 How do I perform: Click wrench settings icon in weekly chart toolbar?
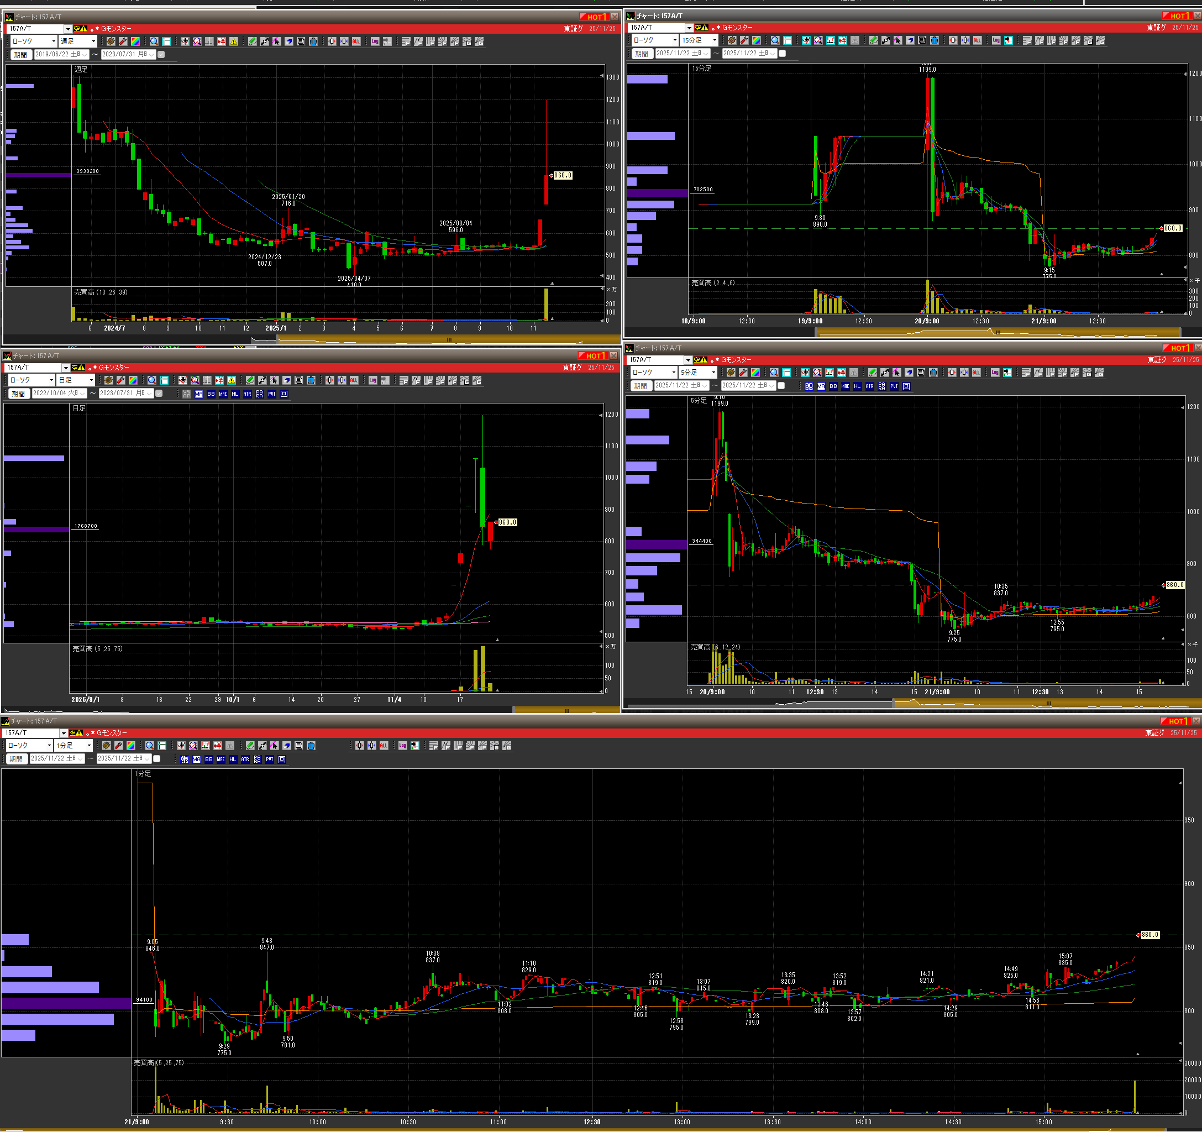(x=123, y=41)
